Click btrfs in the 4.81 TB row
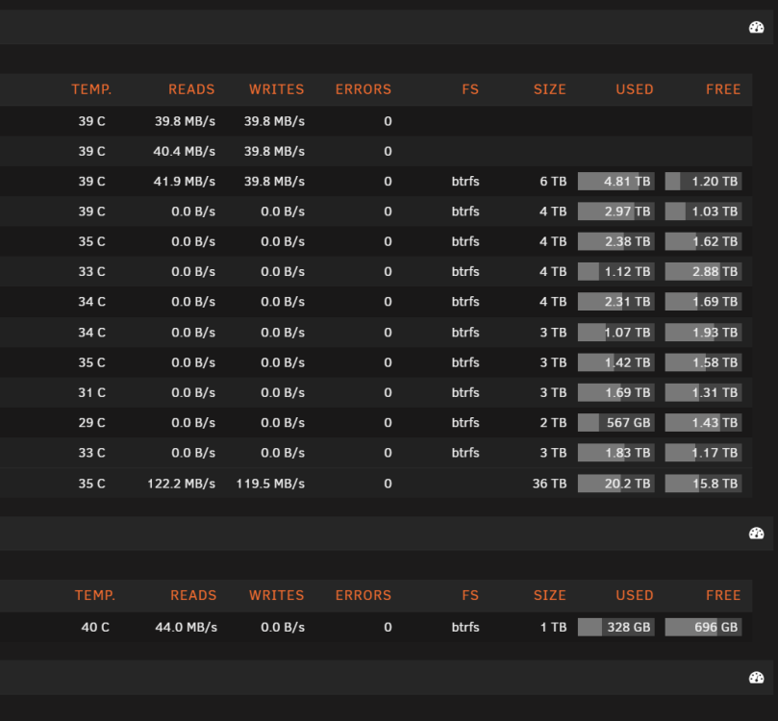The width and height of the screenshot is (778, 721). (x=465, y=182)
